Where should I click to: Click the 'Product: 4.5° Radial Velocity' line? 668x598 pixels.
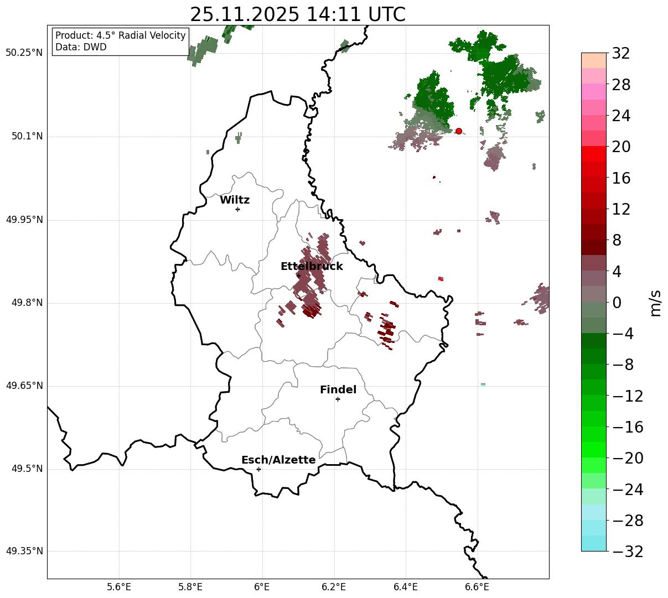point(121,36)
